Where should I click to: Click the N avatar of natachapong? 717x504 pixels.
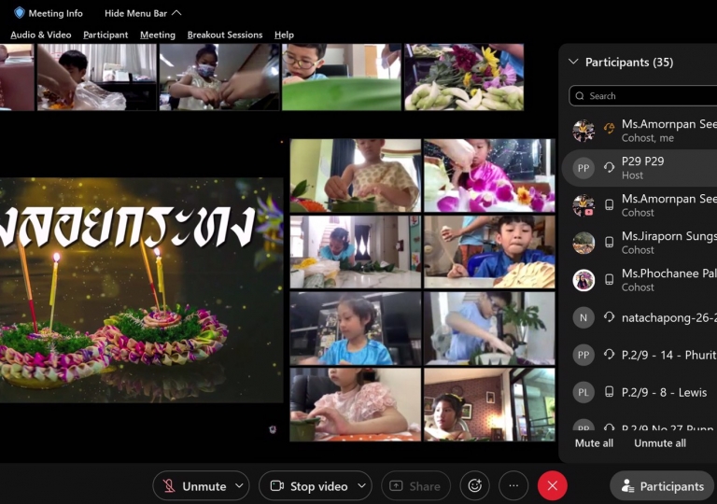click(583, 317)
